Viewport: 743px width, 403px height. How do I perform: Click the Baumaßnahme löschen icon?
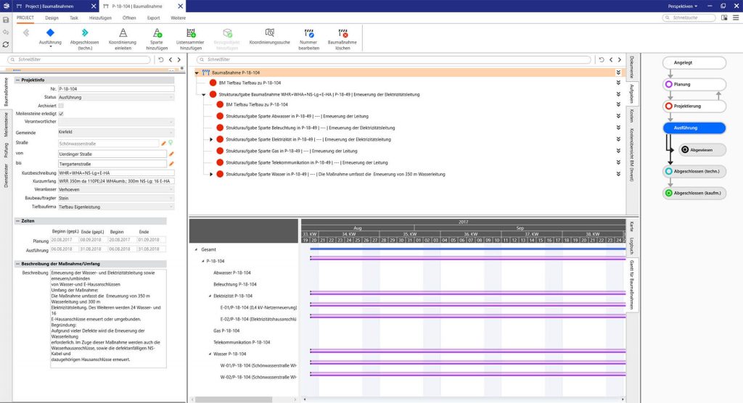[344, 33]
